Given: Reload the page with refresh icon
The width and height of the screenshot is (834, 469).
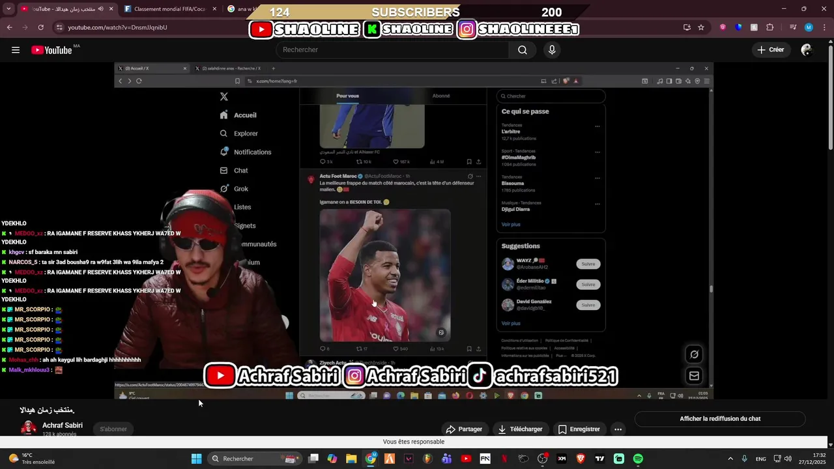Looking at the screenshot, I should (40, 27).
